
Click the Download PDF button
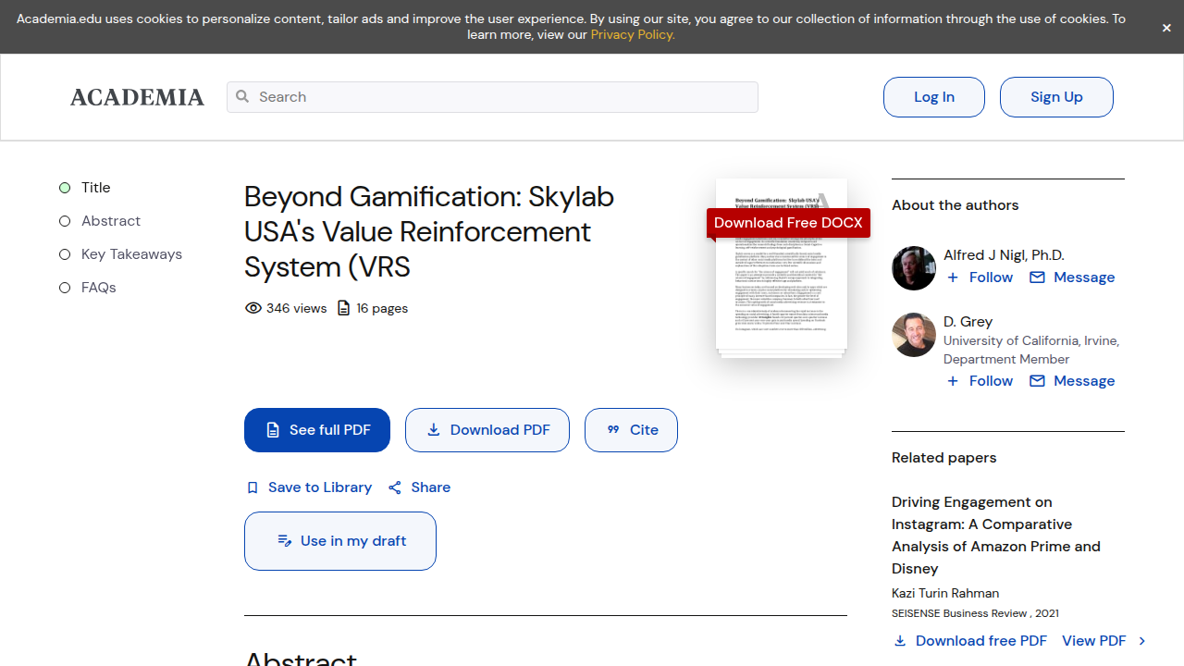pos(487,430)
